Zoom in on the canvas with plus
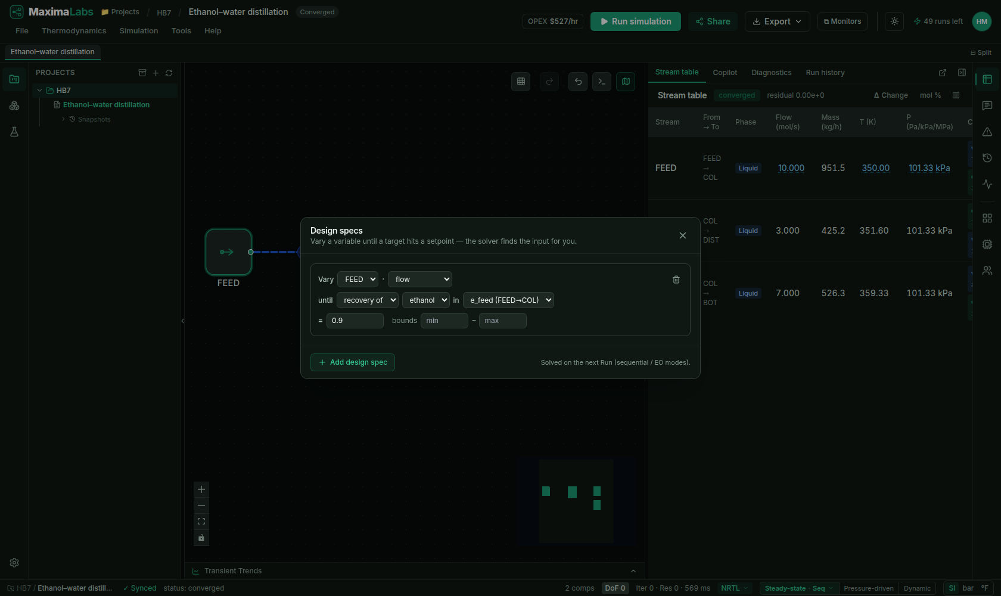This screenshot has height=596, width=1001. [201, 489]
